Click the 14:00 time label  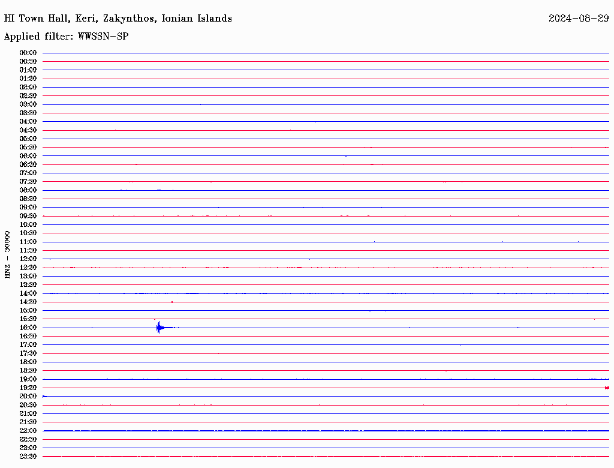click(28, 293)
